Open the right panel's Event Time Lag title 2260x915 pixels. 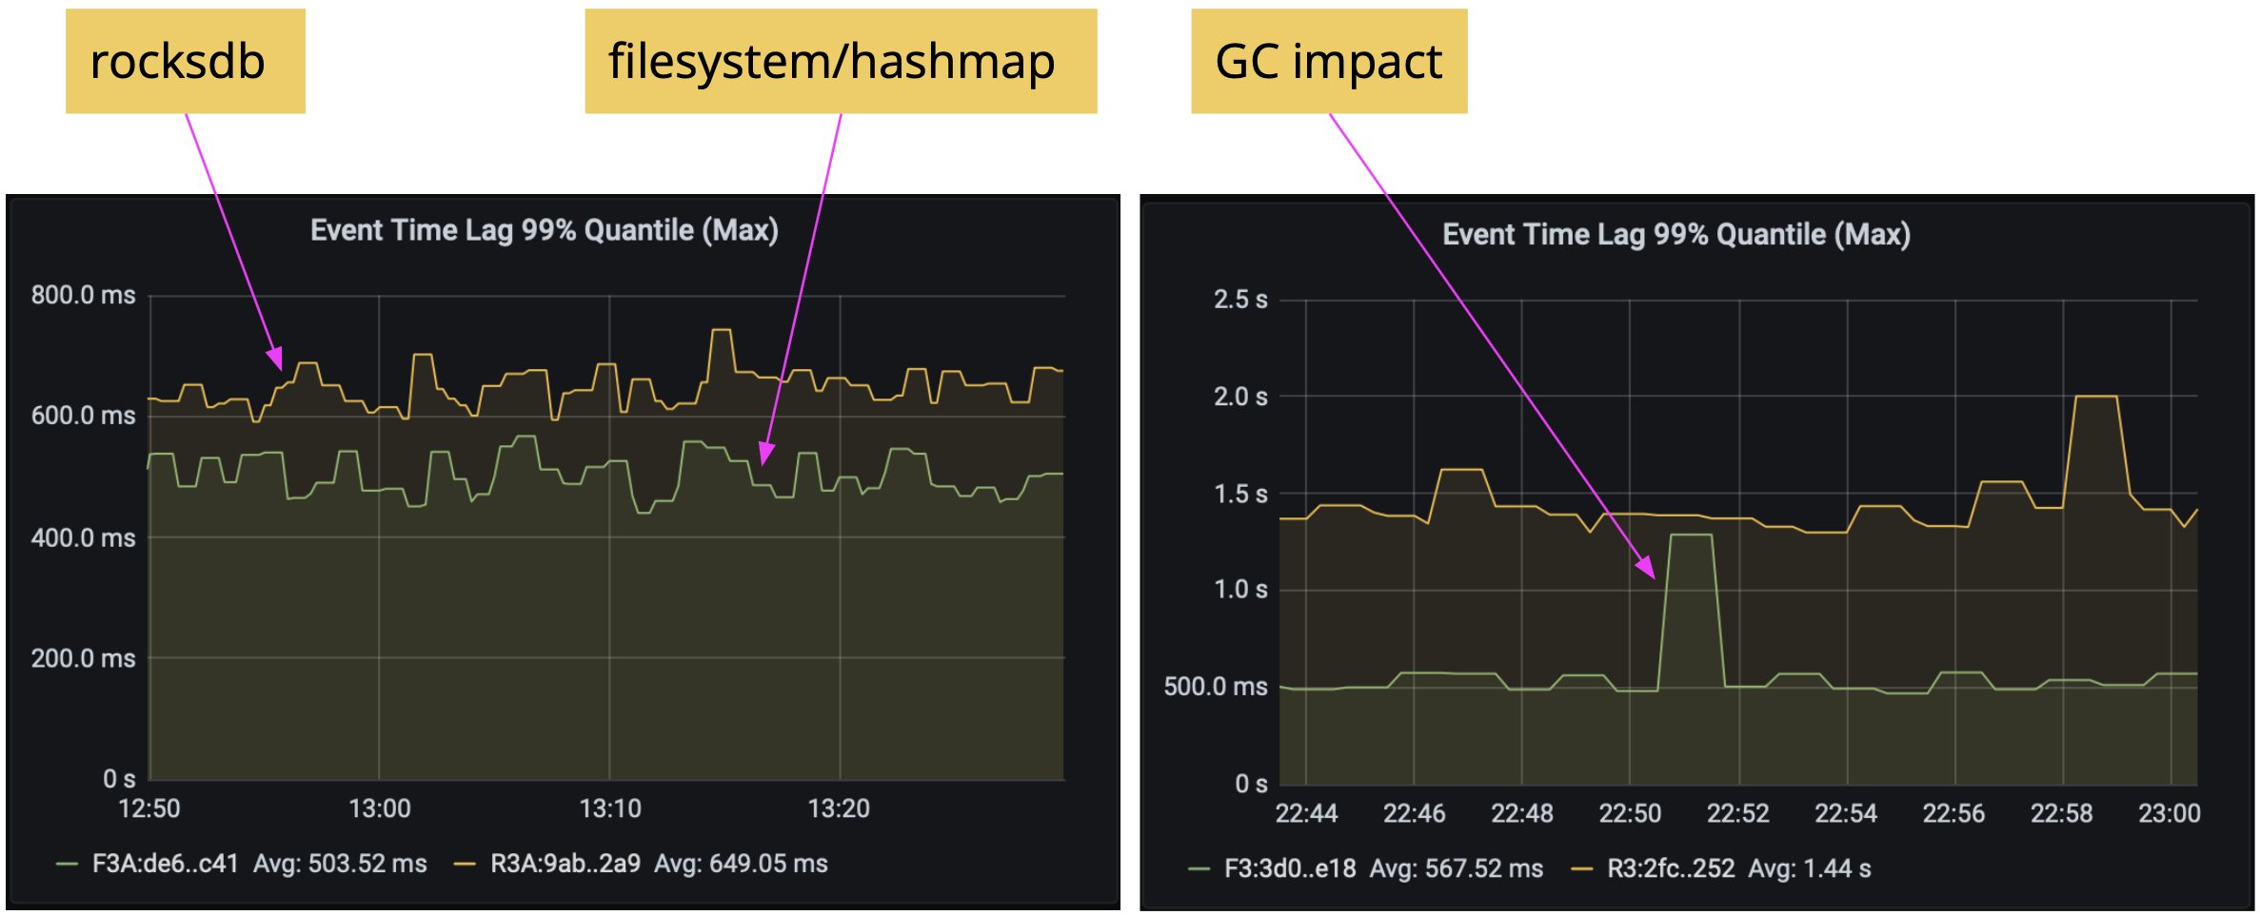coord(1675,235)
